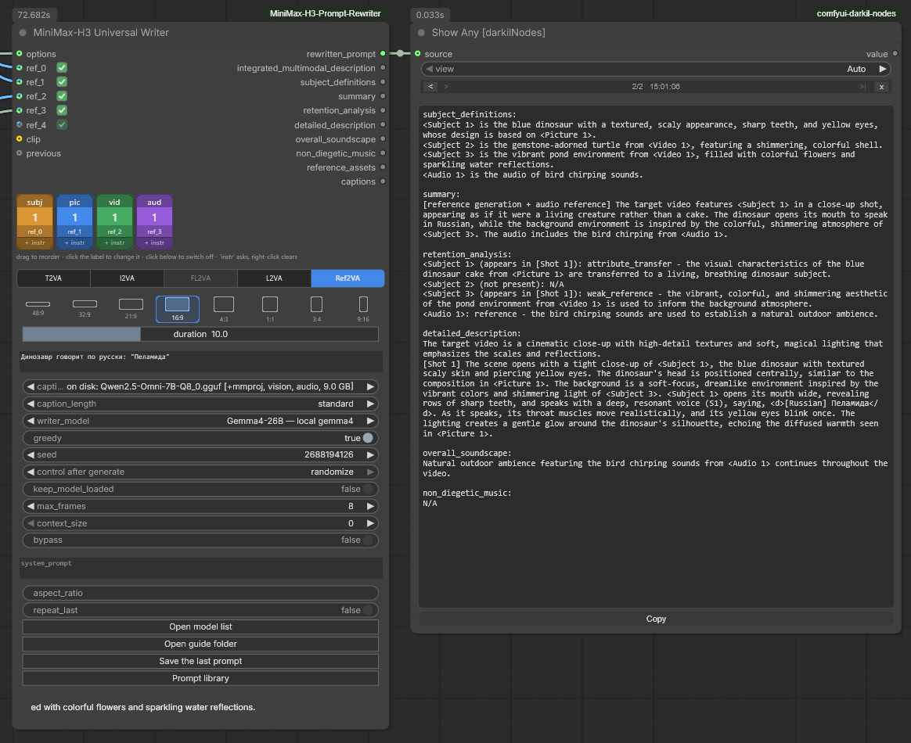911x743 pixels.
Task: Enable the bypass toggle
Action: (368, 540)
